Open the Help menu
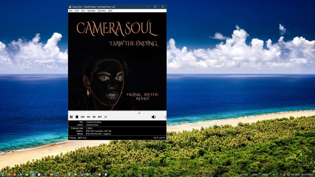 click(110, 11)
